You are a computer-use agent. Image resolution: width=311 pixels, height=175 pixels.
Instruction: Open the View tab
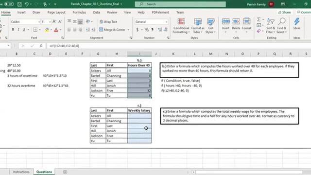[127, 12]
